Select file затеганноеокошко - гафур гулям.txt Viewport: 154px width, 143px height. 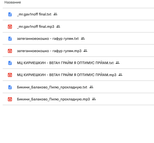pyautogui.click(x=48, y=39)
